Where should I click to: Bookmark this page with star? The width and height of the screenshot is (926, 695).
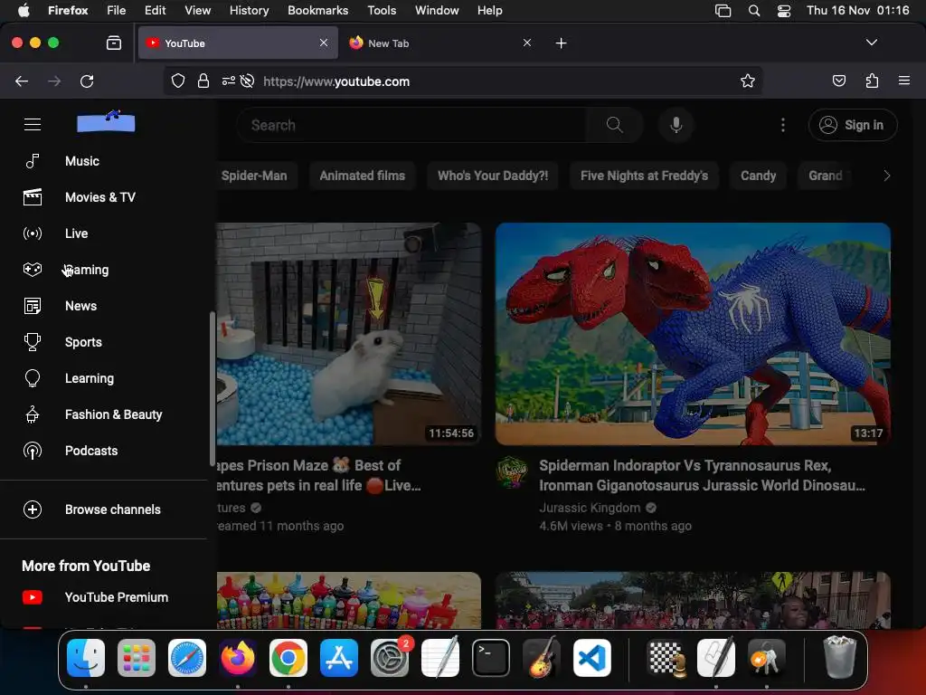(x=748, y=81)
